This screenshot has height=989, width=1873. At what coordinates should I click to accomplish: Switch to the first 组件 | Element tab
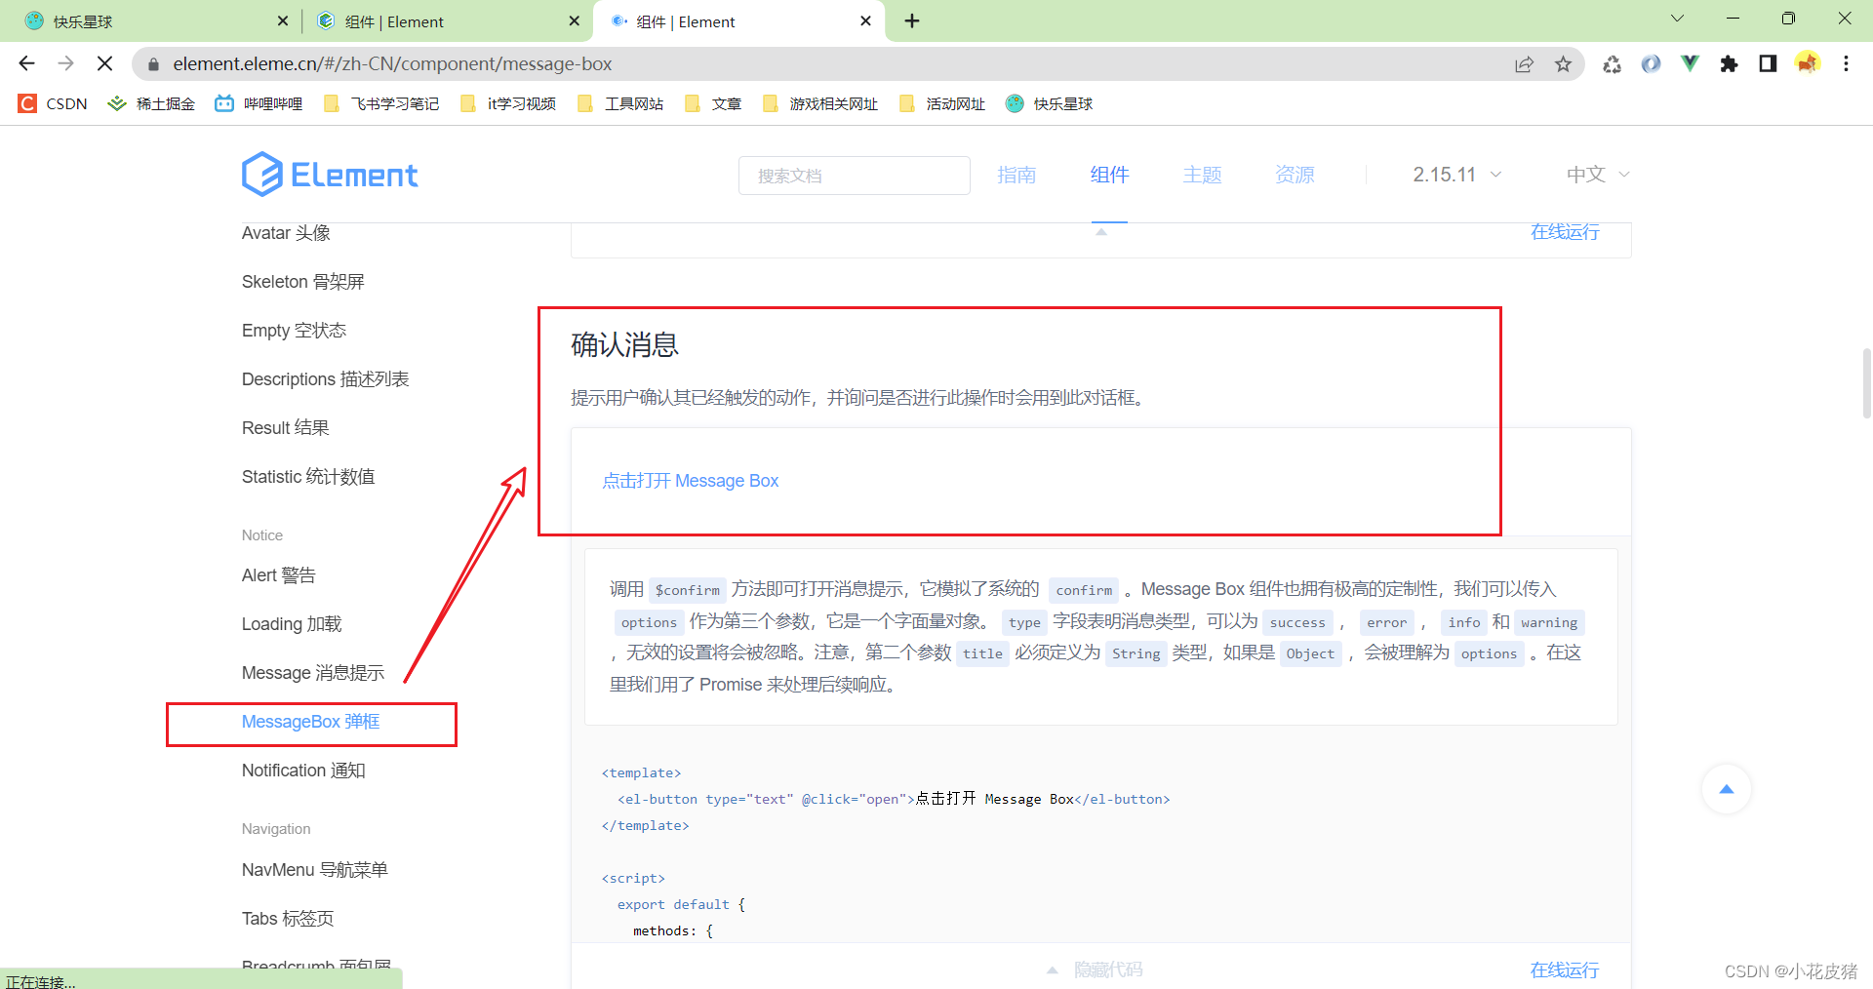[x=447, y=21]
